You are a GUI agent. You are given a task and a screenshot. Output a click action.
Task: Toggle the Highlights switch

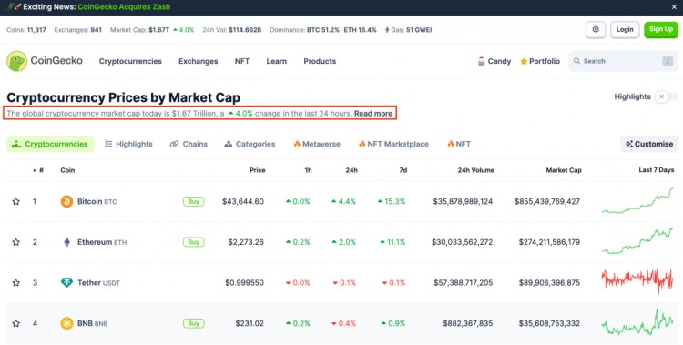point(668,96)
